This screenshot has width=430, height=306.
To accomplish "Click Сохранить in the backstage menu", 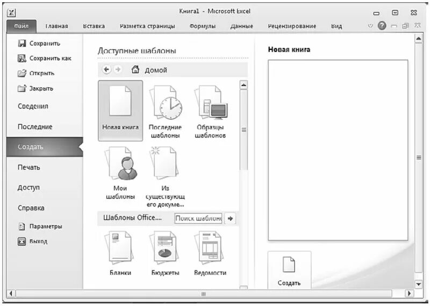I will coord(39,44).
